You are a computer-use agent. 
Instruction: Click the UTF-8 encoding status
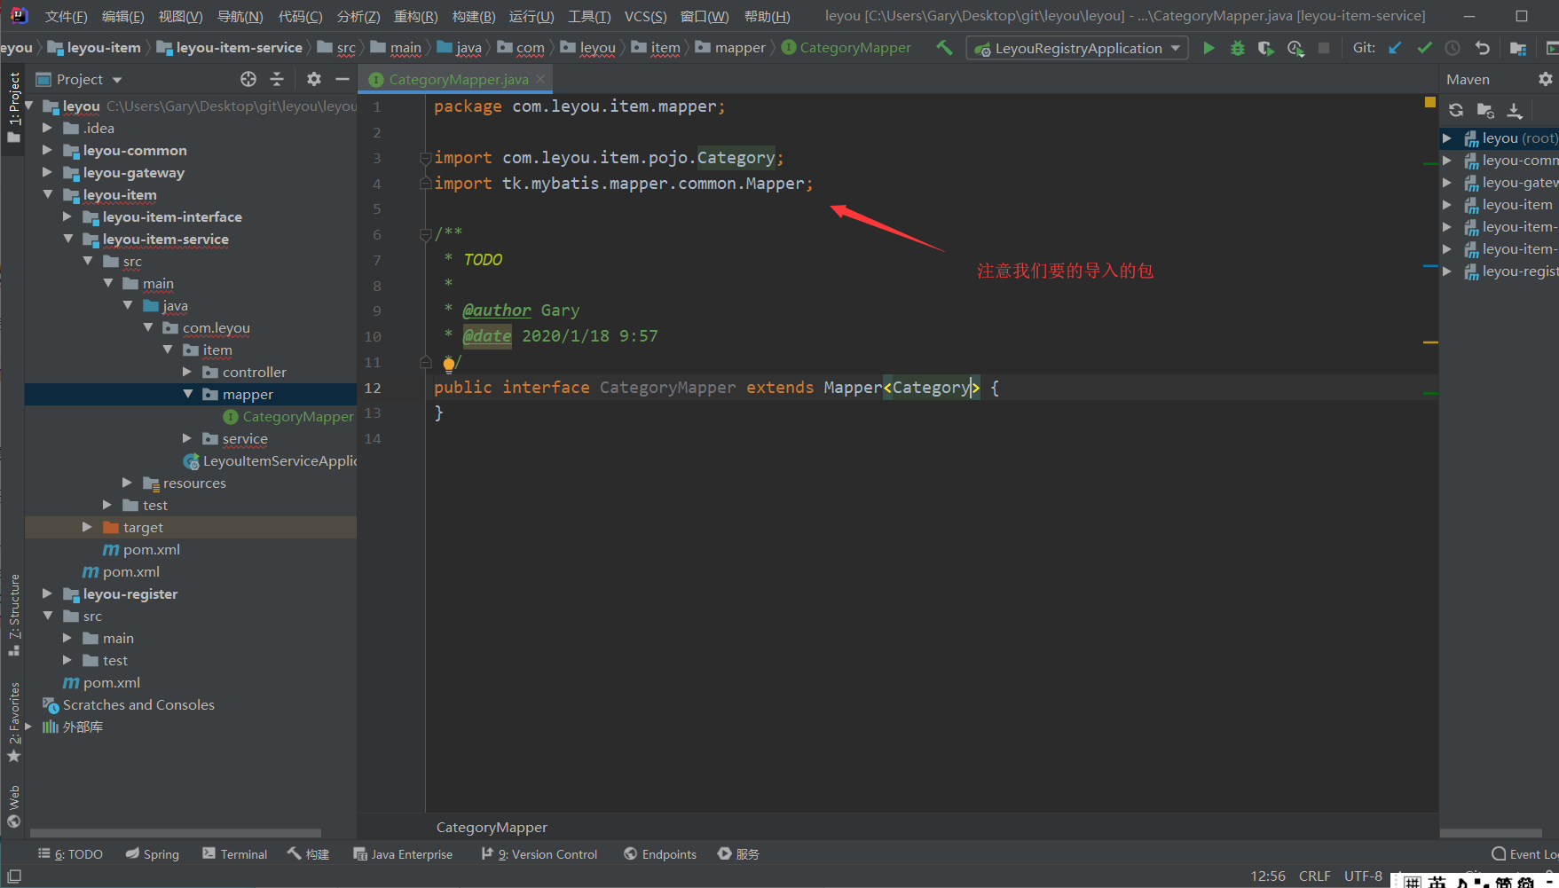(1363, 876)
